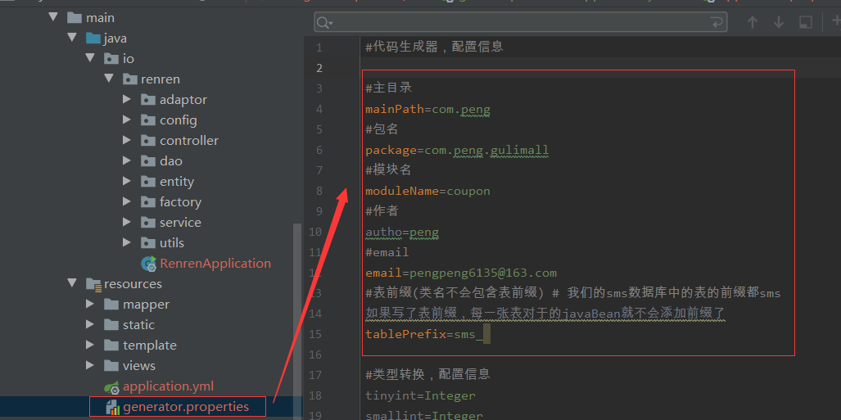Expand the static folder arrow

[x=90, y=324]
